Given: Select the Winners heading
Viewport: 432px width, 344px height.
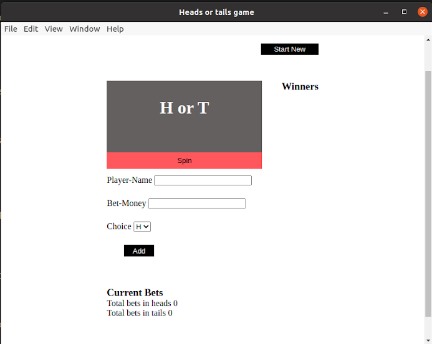Looking at the screenshot, I should pos(300,86).
